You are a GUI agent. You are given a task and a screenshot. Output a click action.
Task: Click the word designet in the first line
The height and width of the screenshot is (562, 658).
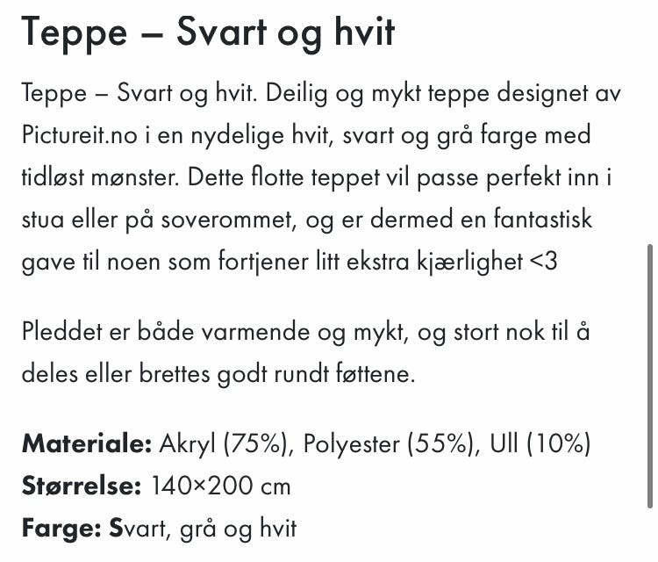(x=543, y=94)
